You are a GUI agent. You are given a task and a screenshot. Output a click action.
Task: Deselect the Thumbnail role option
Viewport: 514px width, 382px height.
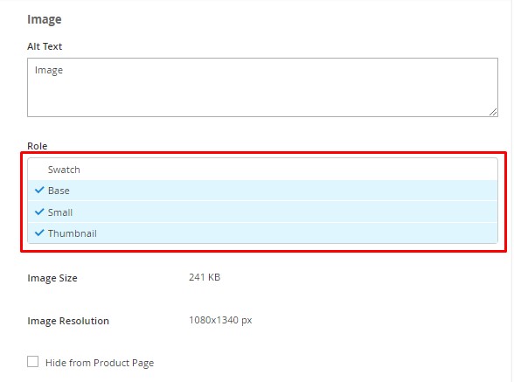point(262,233)
